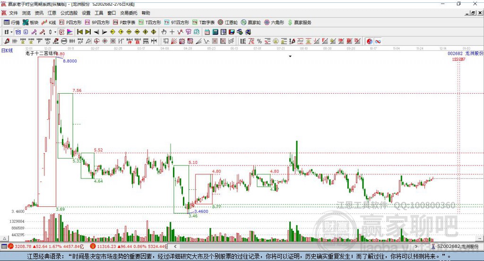Open the T数字表 tool

[x=203, y=23]
